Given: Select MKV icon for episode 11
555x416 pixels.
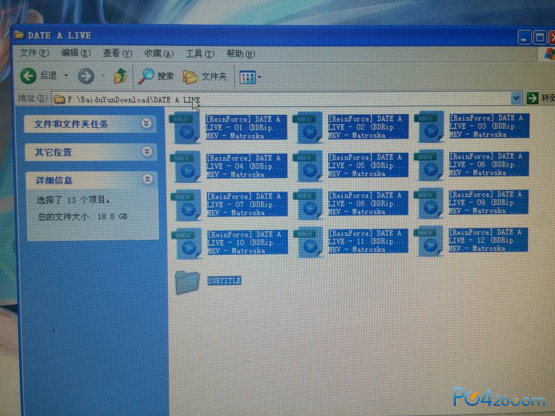Looking at the screenshot, I should (x=308, y=242).
